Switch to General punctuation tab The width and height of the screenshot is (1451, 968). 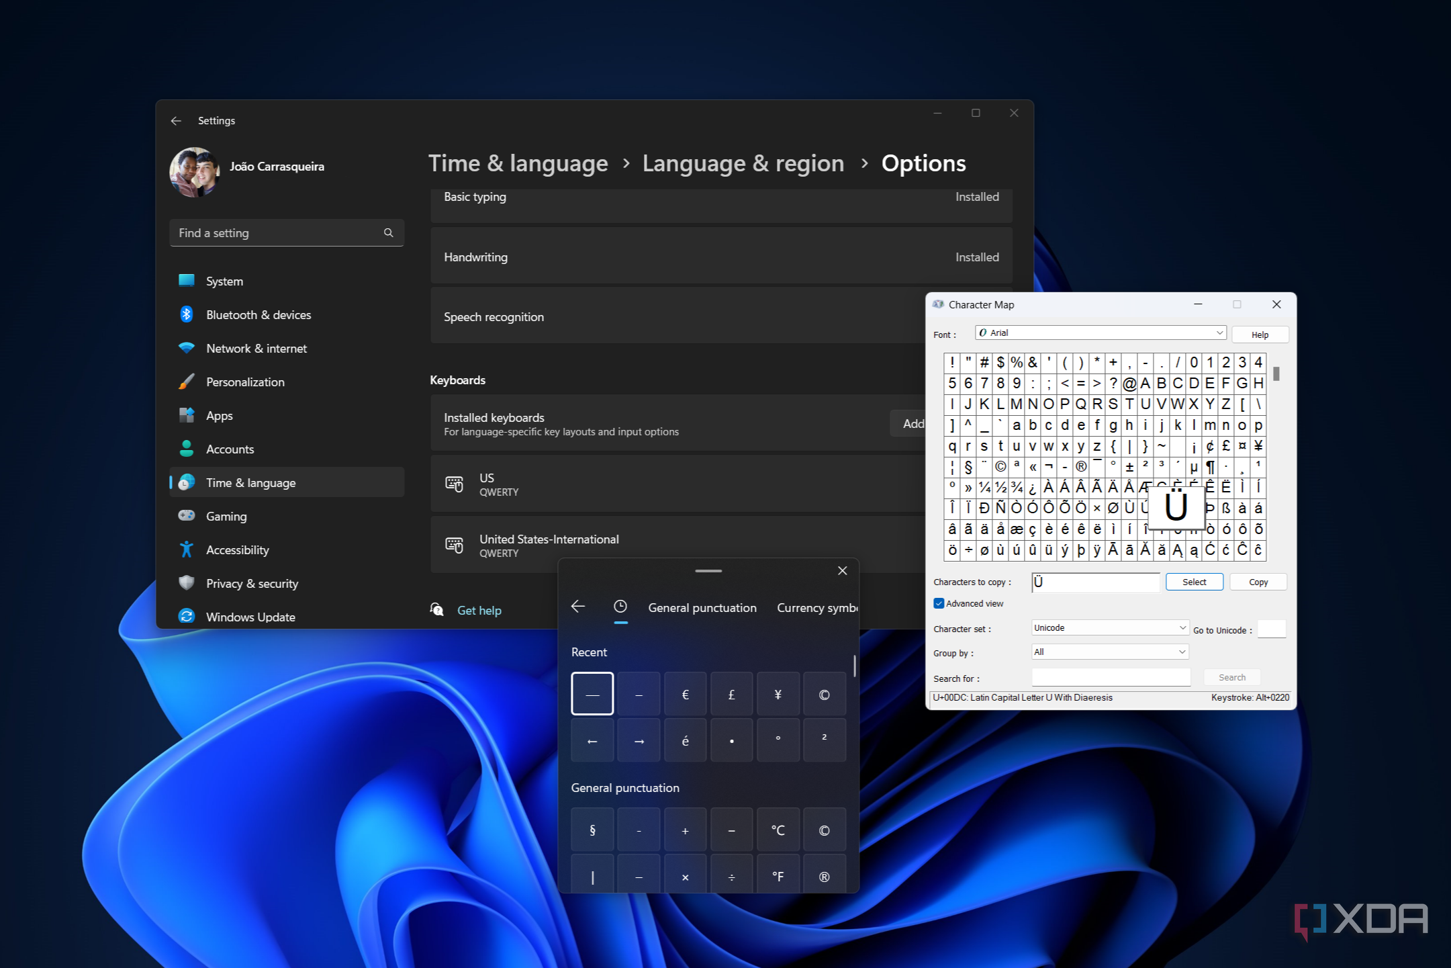[702, 607]
